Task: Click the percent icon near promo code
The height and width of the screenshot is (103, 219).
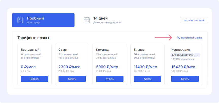Action: click(x=178, y=38)
